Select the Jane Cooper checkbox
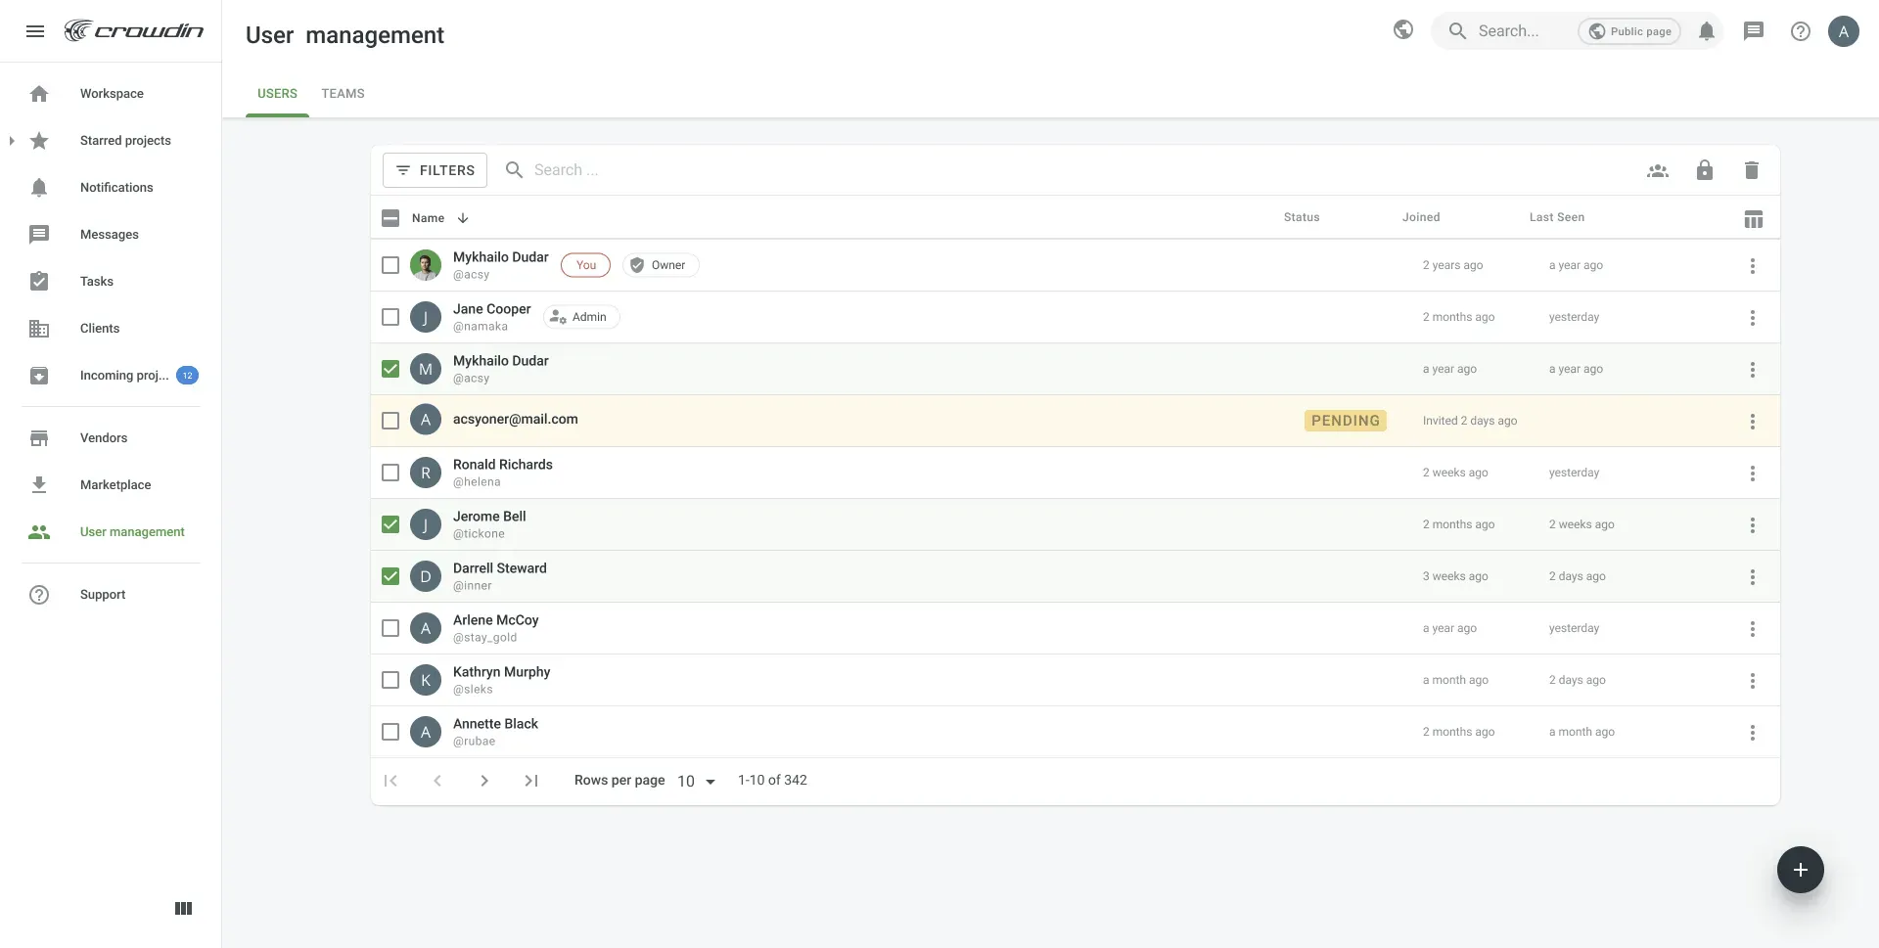This screenshot has width=1879, height=948. pos(390,317)
